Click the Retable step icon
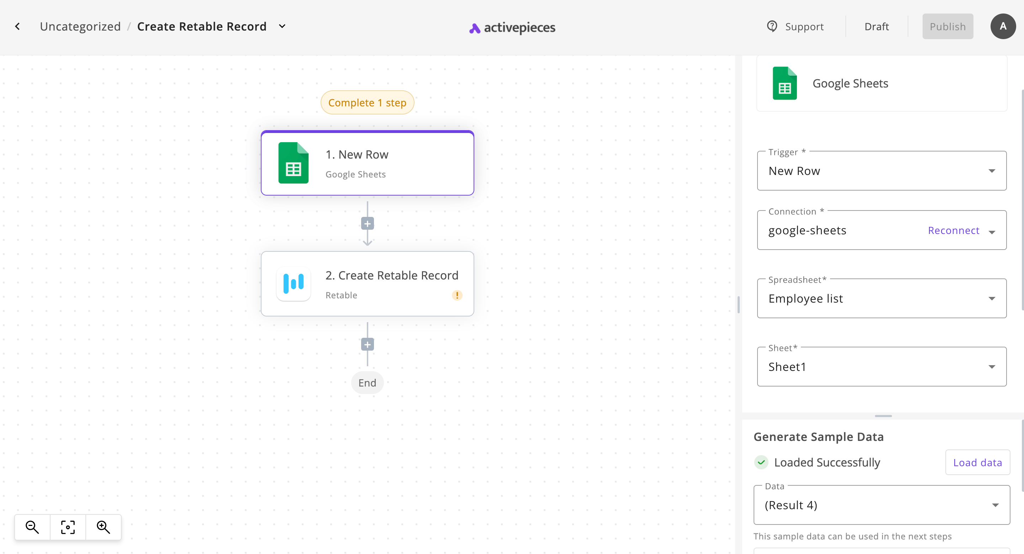The image size is (1024, 554). click(294, 283)
